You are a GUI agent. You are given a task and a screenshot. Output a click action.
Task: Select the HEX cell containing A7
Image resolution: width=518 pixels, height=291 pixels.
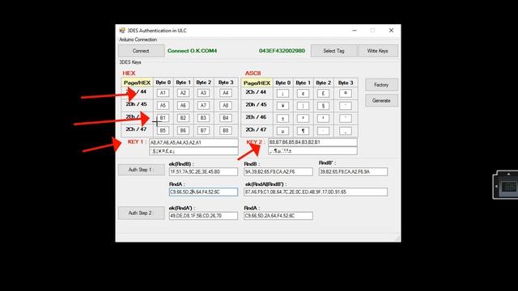(x=203, y=106)
